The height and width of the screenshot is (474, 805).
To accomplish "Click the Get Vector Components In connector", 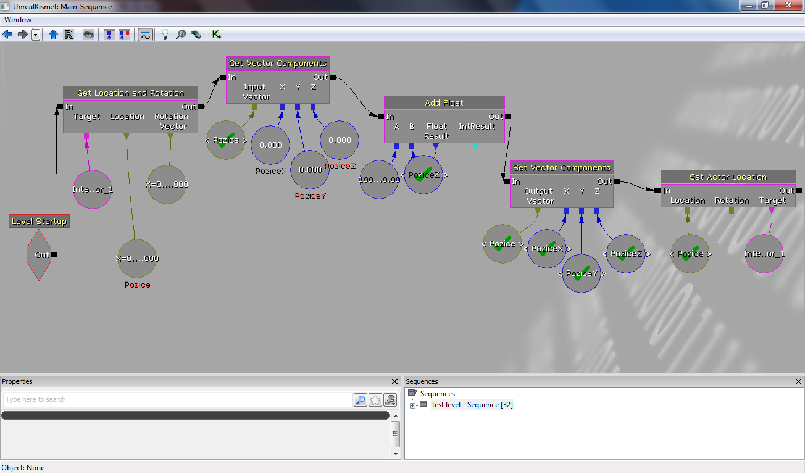I will coord(222,77).
